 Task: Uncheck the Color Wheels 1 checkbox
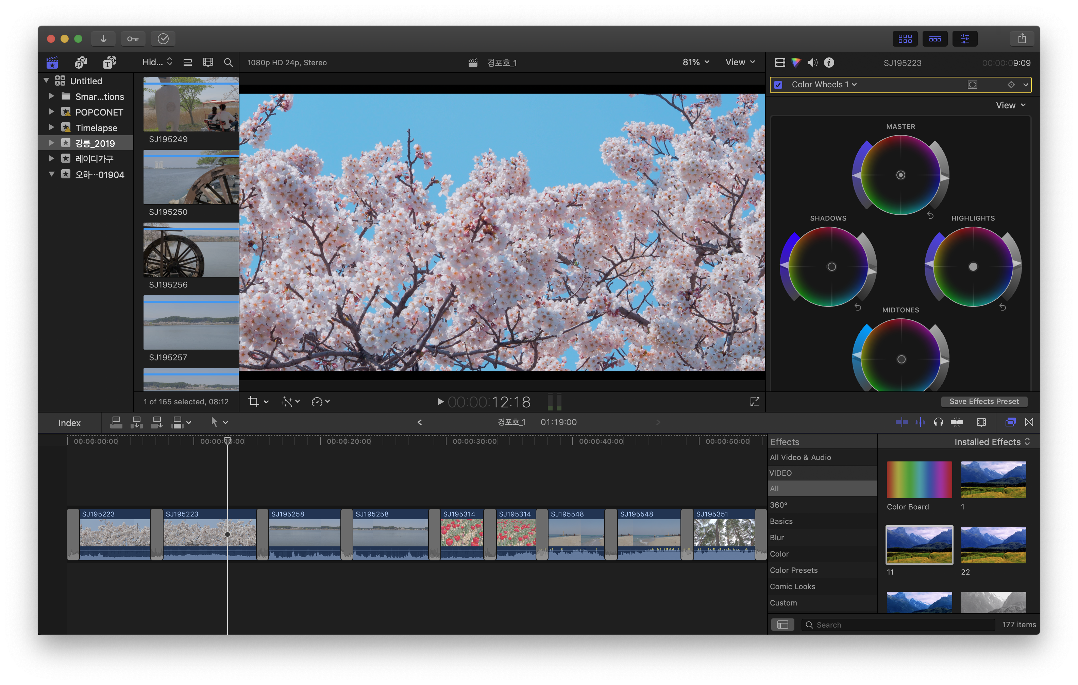point(778,85)
